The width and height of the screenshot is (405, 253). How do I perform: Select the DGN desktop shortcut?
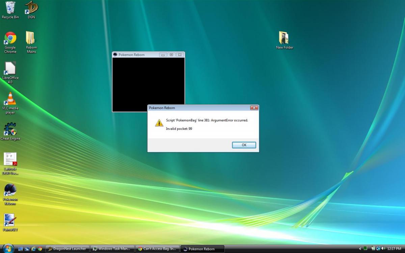click(x=31, y=8)
